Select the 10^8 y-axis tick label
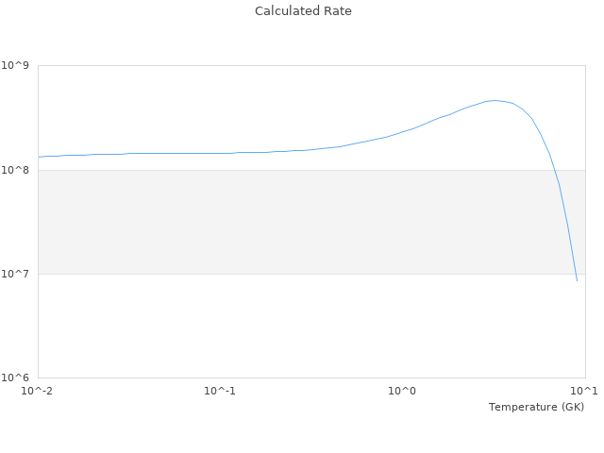This screenshot has height=453, width=604. point(16,170)
